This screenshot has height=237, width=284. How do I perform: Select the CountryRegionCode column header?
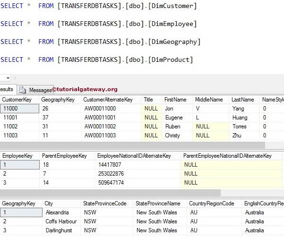[x=214, y=203]
